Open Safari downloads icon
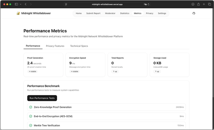Screen dimensions: 214x130 coord(193,4)
